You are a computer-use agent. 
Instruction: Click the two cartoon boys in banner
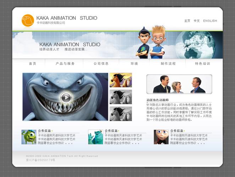tap(151, 42)
